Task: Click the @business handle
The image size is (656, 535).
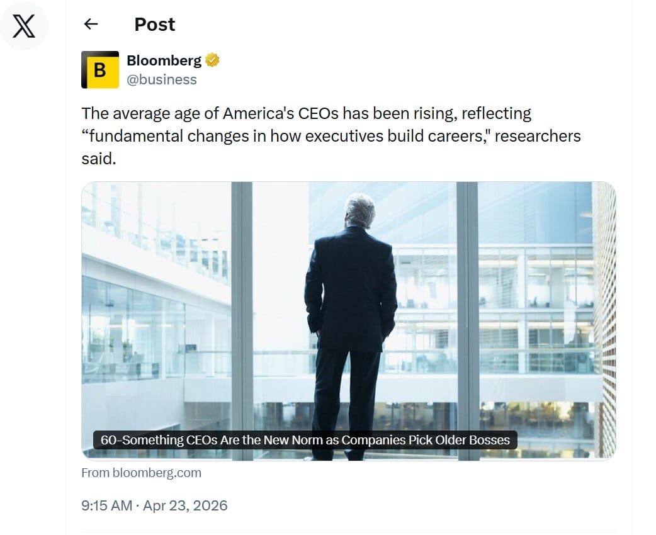Action: (162, 79)
